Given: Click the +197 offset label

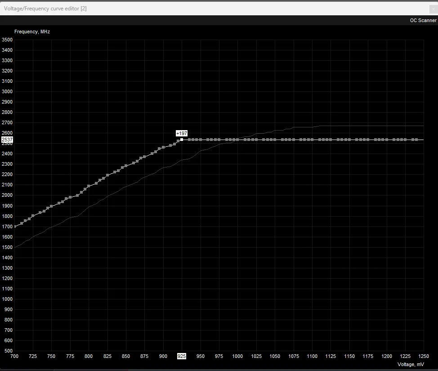Looking at the screenshot, I should [x=182, y=133].
